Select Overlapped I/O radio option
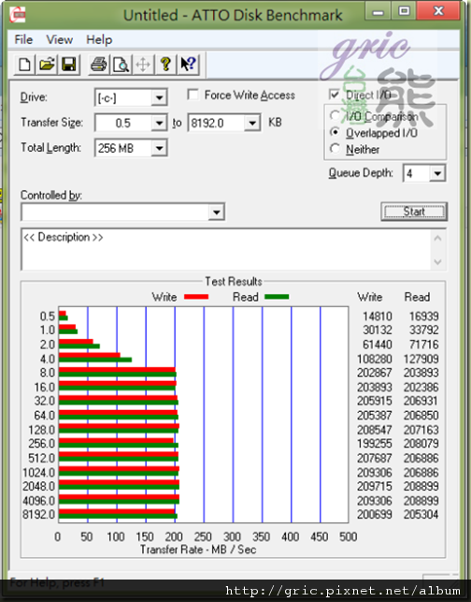The width and height of the screenshot is (471, 602). coord(335,132)
